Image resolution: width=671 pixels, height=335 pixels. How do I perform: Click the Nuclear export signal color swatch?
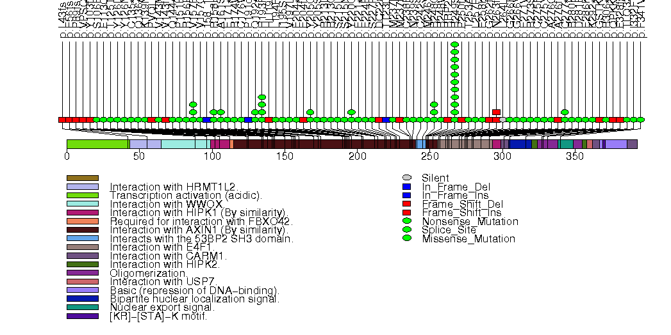[x=82, y=308]
